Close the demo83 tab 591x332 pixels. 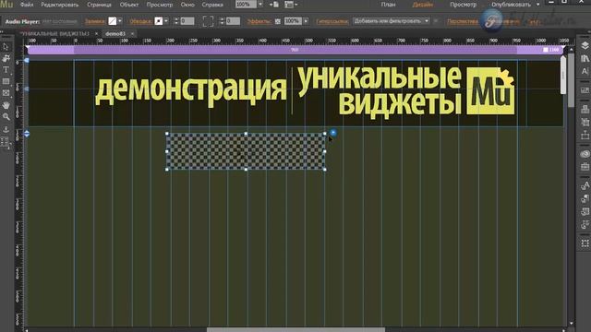pos(132,33)
